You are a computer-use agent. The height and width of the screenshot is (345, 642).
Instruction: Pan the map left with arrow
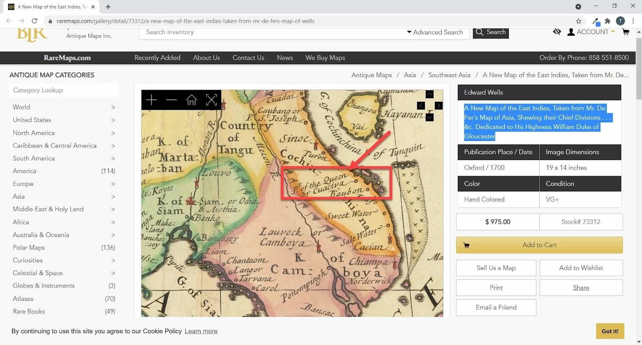click(x=421, y=106)
